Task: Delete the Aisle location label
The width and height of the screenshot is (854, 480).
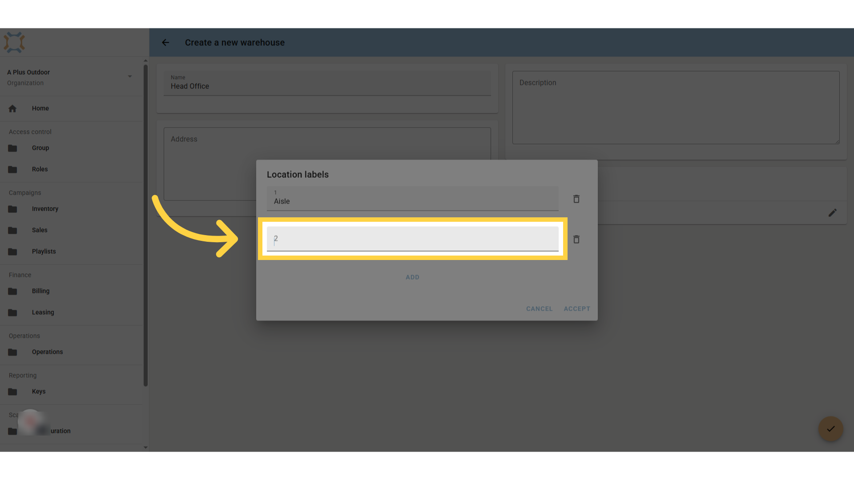Action: click(x=576, y=199)
